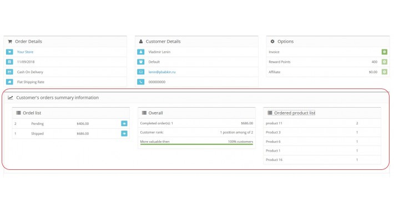Click Product 6 in ordered product list
394x211 pixels.
tap(273, 142)
